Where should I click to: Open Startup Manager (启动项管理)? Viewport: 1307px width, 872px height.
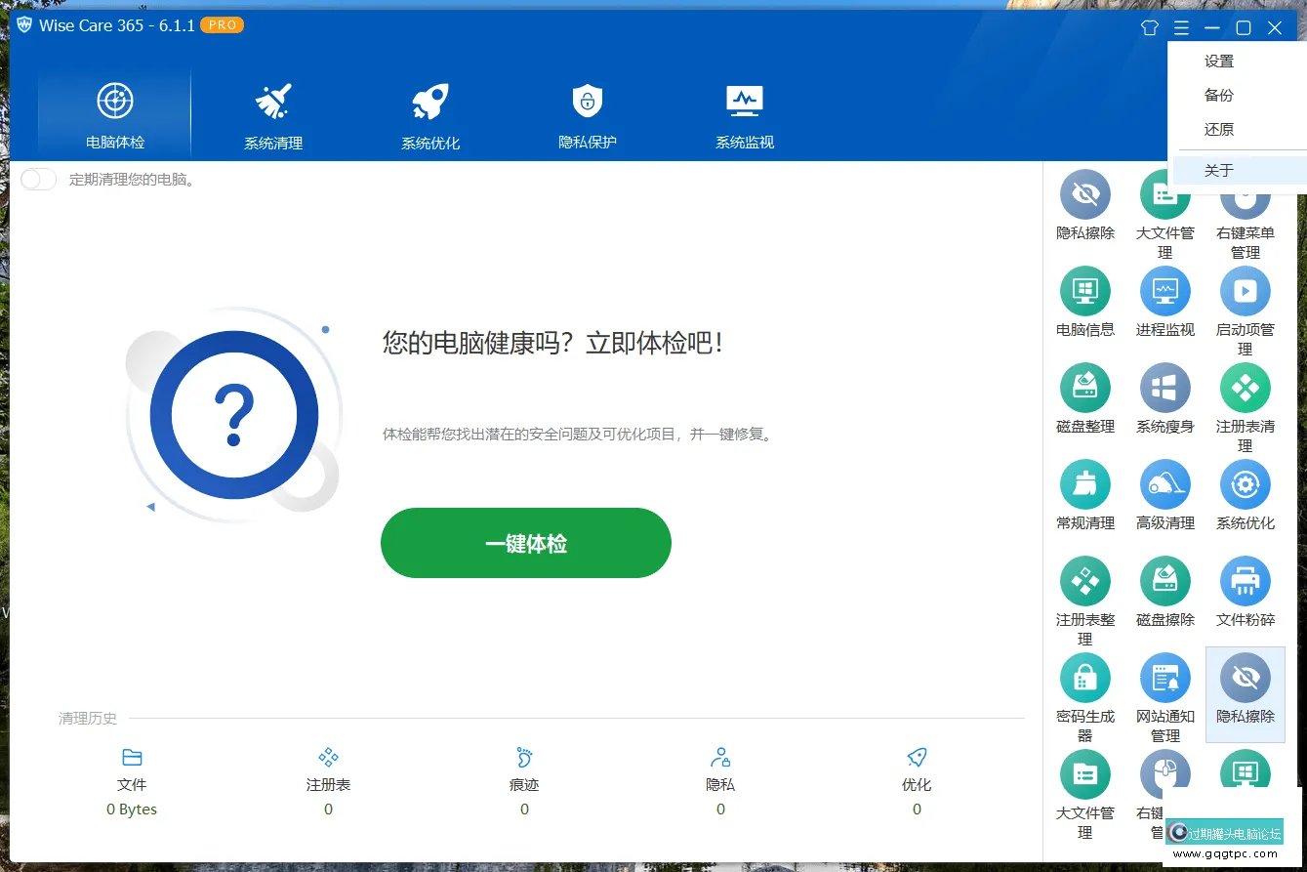[1246, 291]
